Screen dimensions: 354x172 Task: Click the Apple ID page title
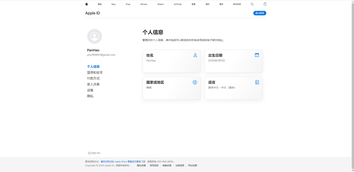pos(92,13)
